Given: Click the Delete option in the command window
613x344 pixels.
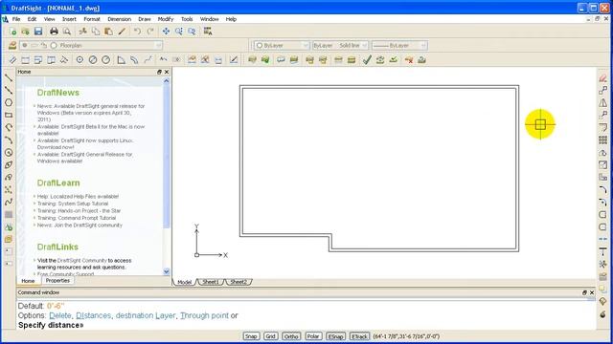Looking at the screenshot, I should tap(60, 315).
